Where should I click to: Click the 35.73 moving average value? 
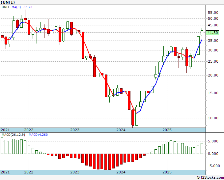28,7
